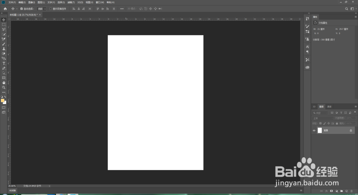The width and height of the screenshot is (358, 195).
Task: Toggle Quick Mask mode
Action: tap(4, 107)
